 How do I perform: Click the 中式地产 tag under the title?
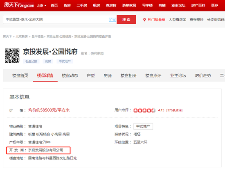pyautogui.click(x=65, y=61)
